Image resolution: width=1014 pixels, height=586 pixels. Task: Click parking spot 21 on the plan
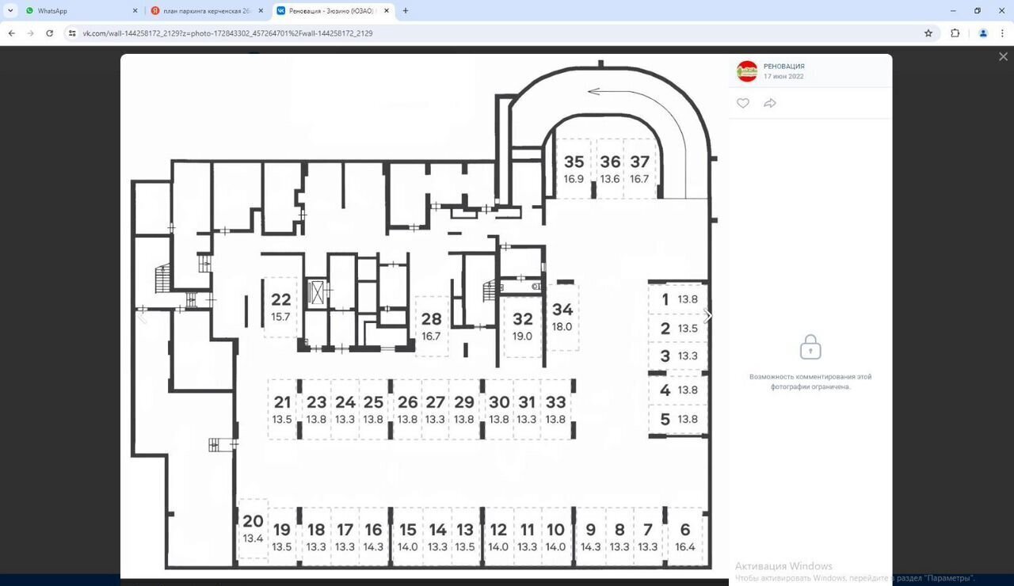[x=283, y=409]
